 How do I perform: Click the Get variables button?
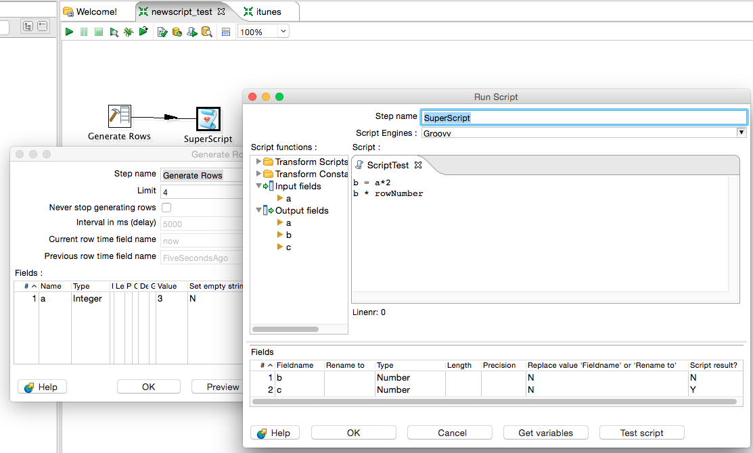(545, 433)
